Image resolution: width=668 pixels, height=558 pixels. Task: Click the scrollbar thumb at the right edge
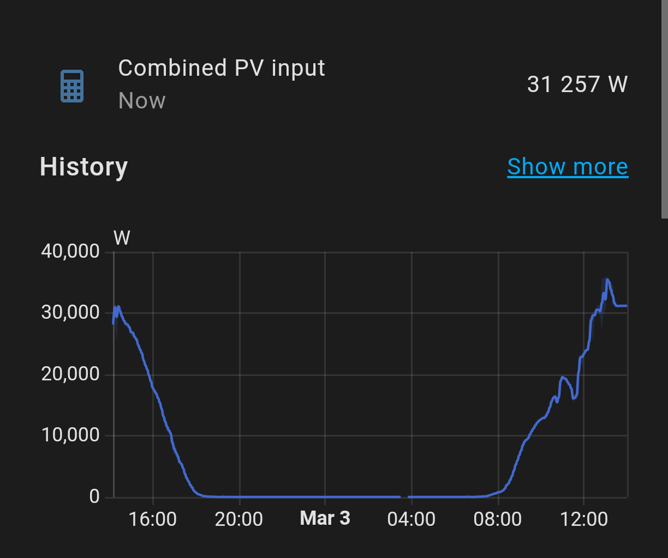pos(665,109)
